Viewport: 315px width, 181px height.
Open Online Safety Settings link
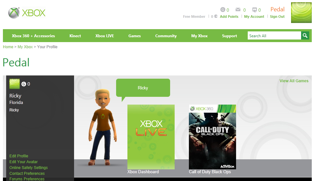pos(28,167)
